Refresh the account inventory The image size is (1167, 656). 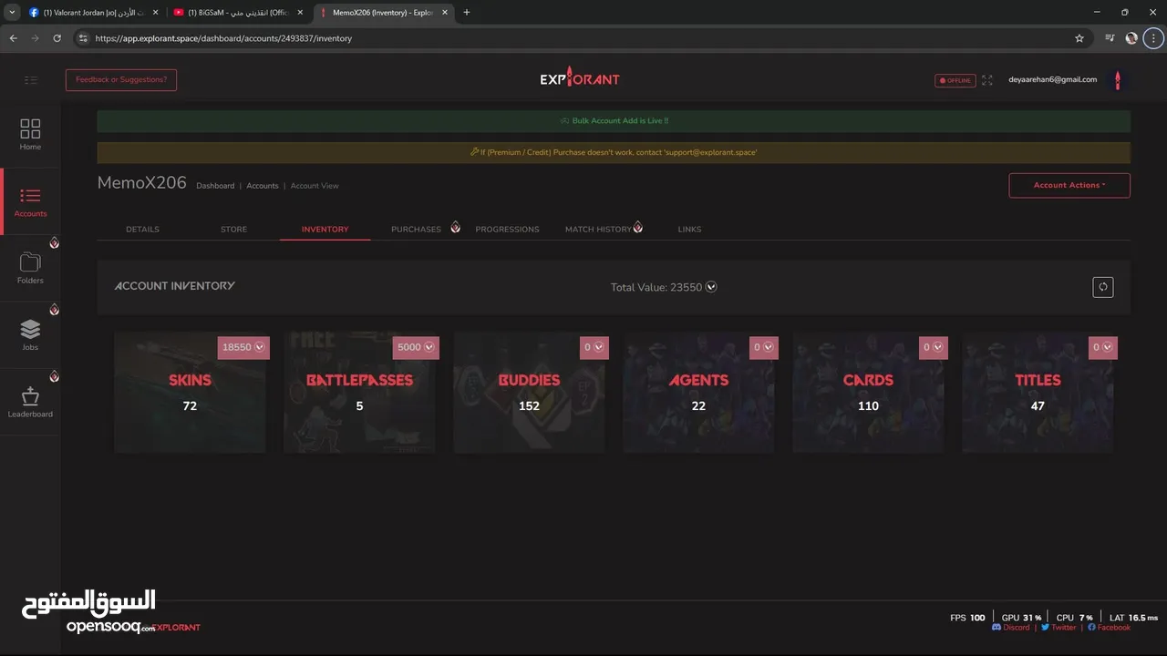tap(1103, 287)
